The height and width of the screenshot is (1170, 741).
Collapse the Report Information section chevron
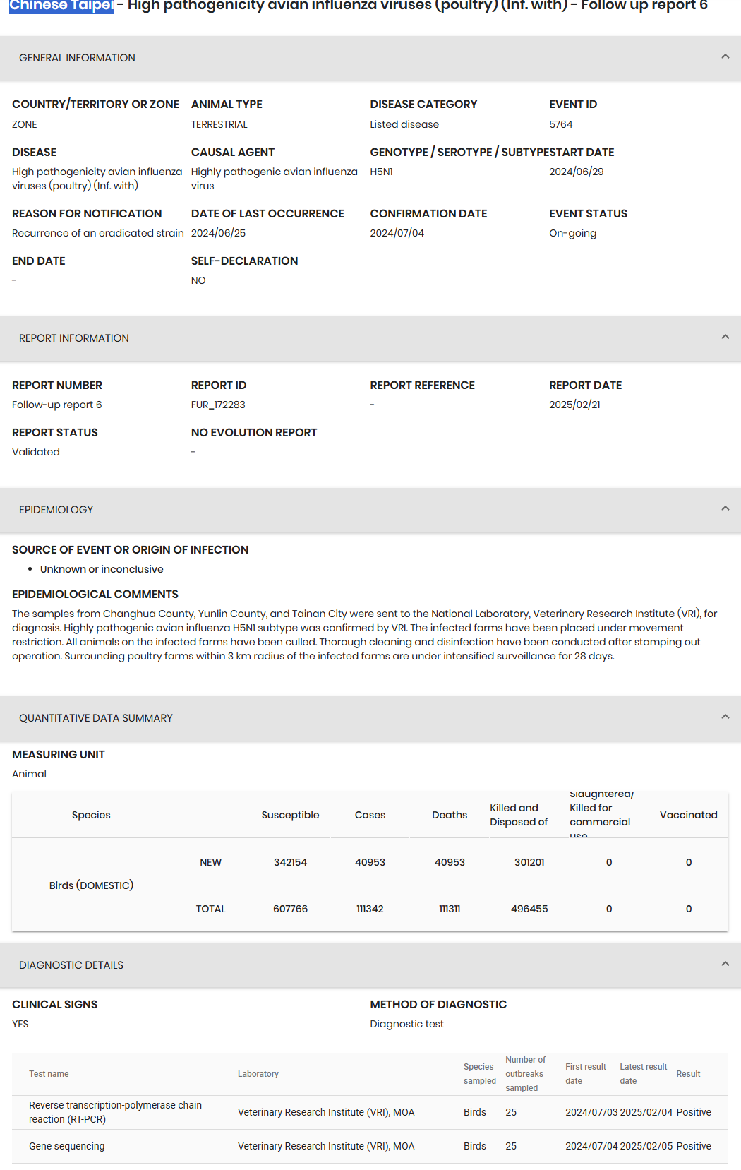[725, 337]
